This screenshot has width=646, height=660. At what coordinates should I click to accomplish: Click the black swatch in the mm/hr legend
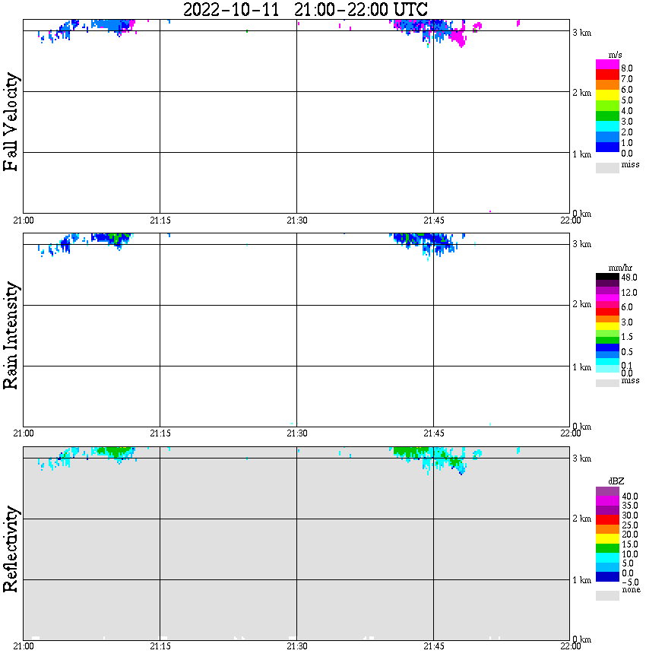coord(607,277)
